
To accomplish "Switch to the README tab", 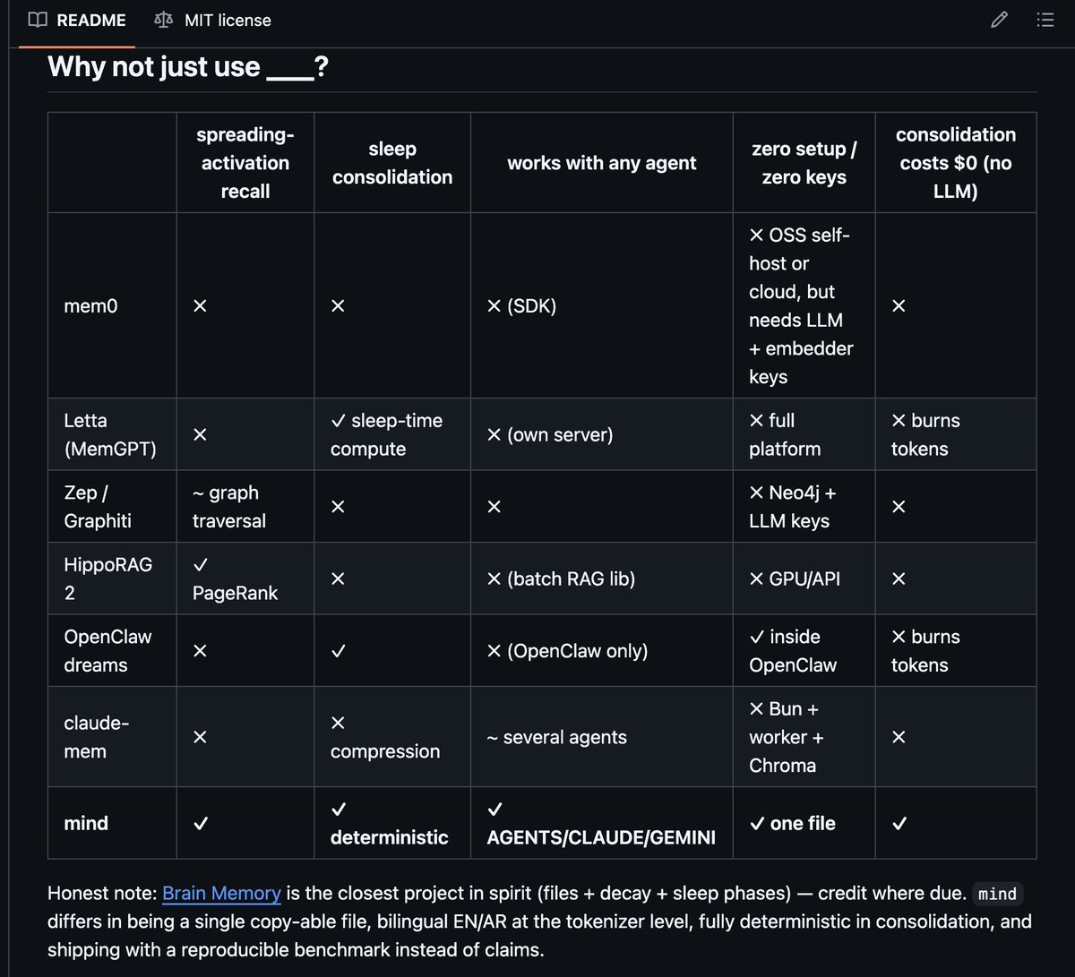I will tap(77, 20).
